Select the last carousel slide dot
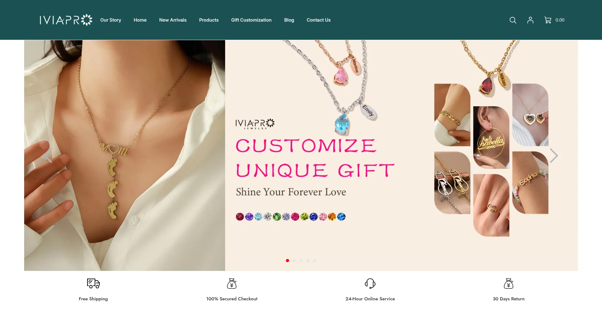 [x=314, y=261]
